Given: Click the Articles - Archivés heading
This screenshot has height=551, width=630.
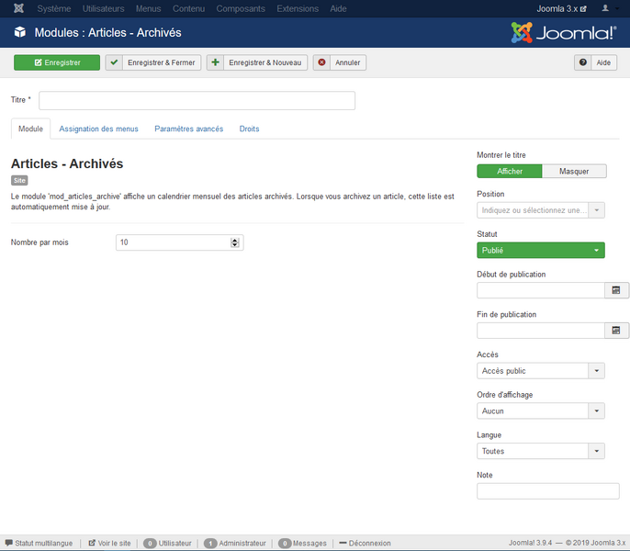Looking at the screenshot, I should [x=67, y=163].
